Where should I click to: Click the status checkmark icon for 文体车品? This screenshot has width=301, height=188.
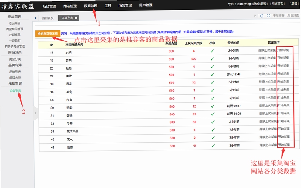pyautogui.click(x=213, y=130)
